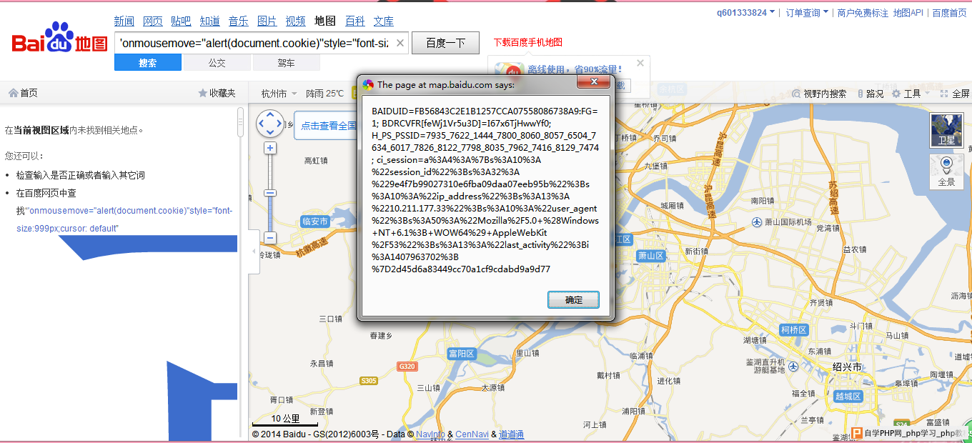Expand the q601333824 account menu

tap(745, 12)
